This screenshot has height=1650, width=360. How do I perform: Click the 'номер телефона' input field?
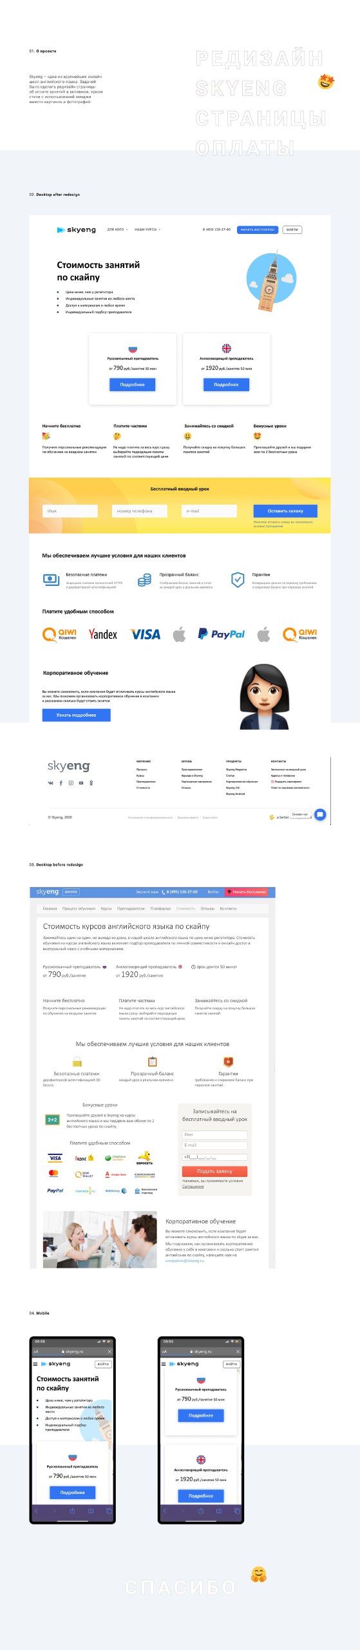tap(140, 511)
